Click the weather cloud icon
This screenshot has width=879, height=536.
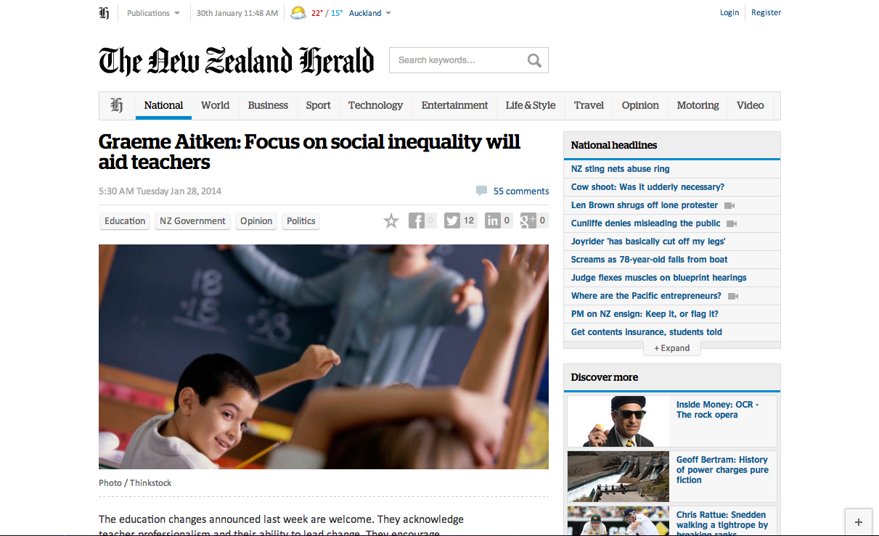click(298, 13)
